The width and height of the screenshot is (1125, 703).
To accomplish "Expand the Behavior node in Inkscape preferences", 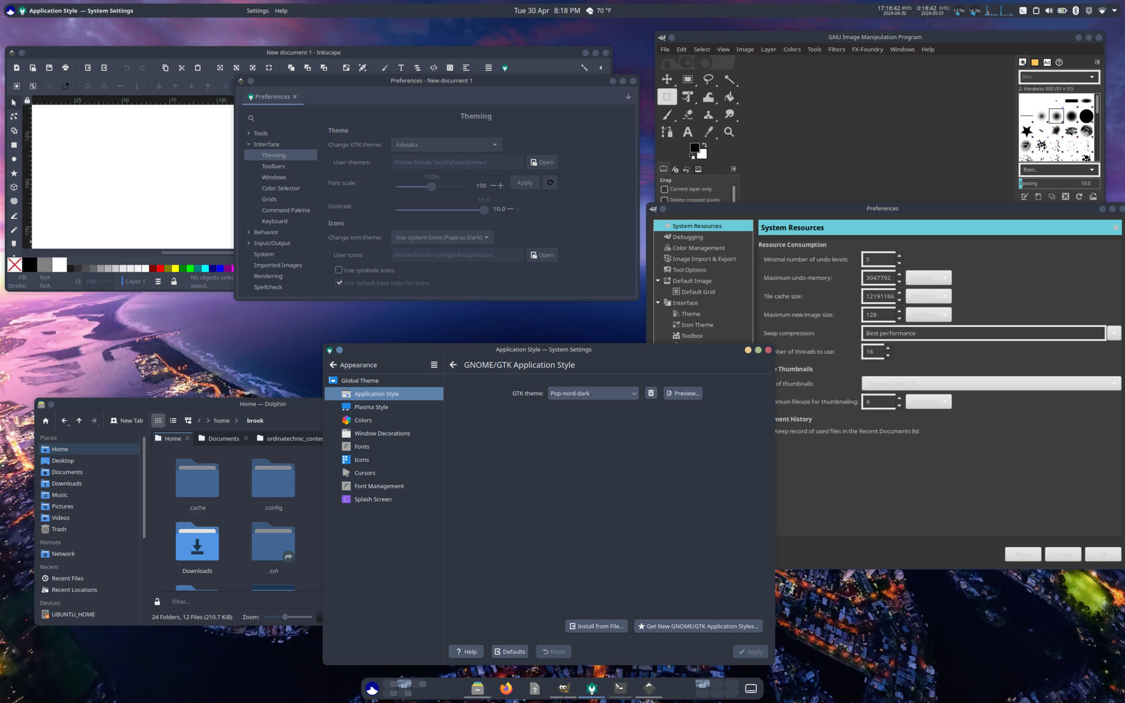I will tap(249, 233).
